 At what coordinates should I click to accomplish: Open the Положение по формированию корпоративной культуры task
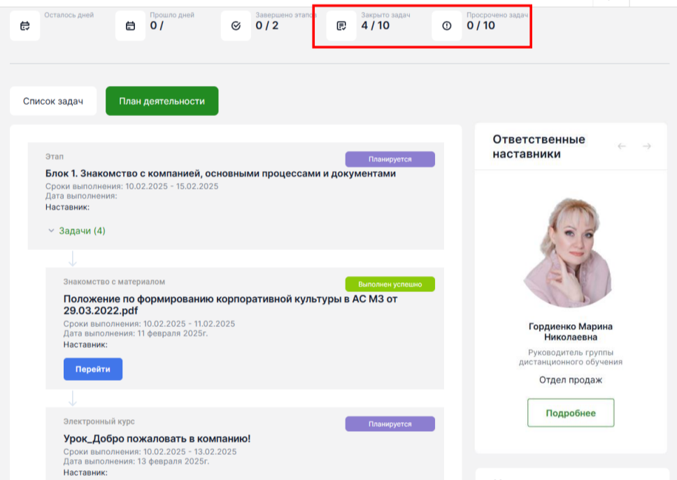231,305
